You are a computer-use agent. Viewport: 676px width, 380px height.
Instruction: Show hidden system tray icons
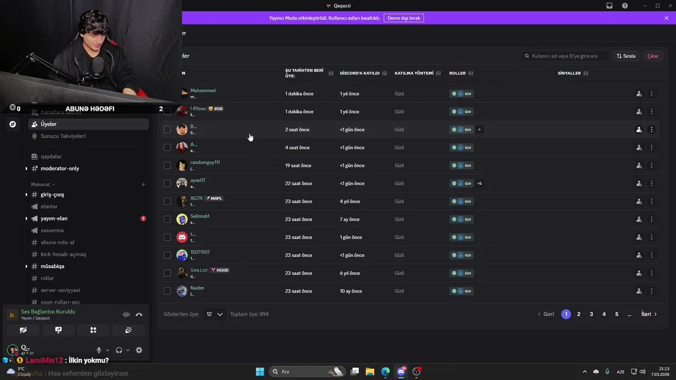click(x=584, y=372)
